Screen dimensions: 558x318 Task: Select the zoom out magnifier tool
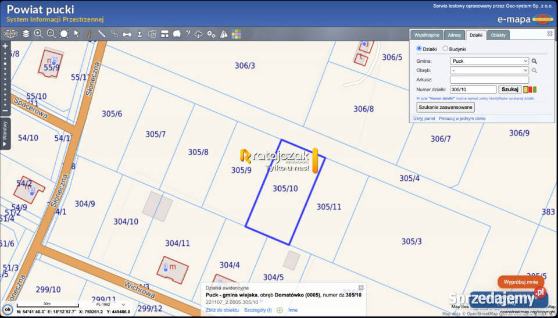pyautogui.click(x=51, y=34)
